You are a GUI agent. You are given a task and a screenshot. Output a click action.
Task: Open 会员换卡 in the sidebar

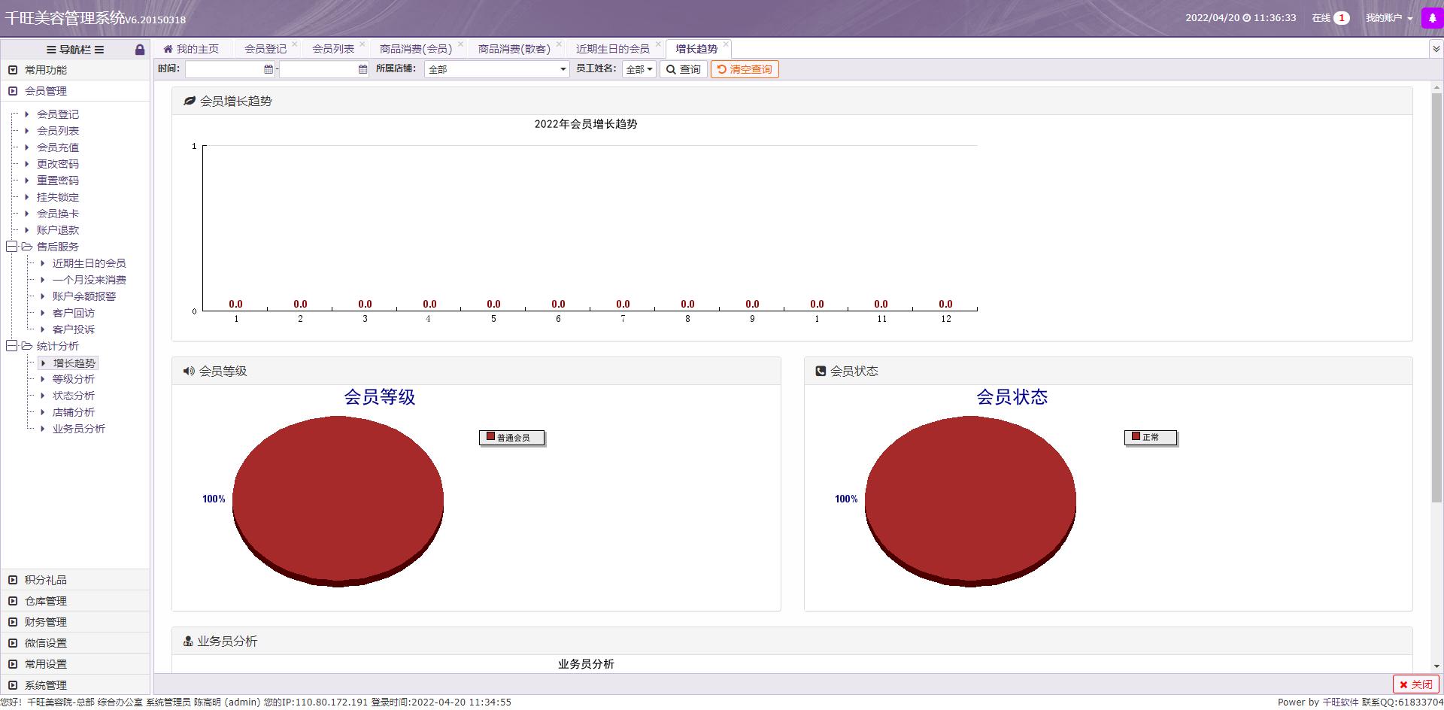coord(58,214)
